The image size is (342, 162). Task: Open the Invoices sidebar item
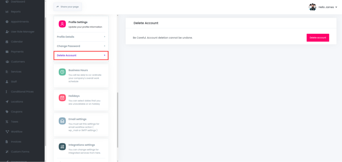click(16, 142)
